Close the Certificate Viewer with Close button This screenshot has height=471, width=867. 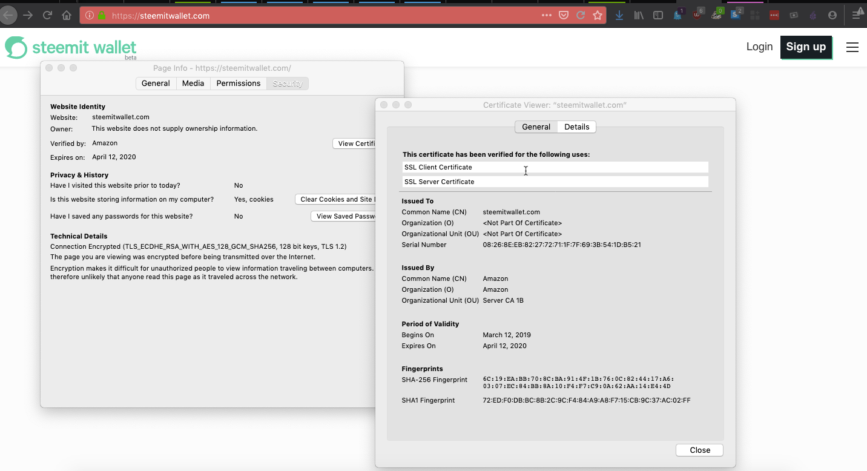(700, 450)
